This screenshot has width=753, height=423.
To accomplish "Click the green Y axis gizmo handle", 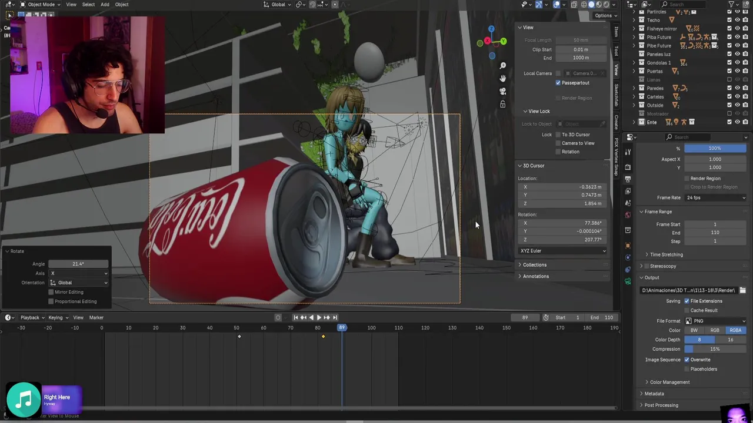I will pyautogui.click(x=504, y=41).
